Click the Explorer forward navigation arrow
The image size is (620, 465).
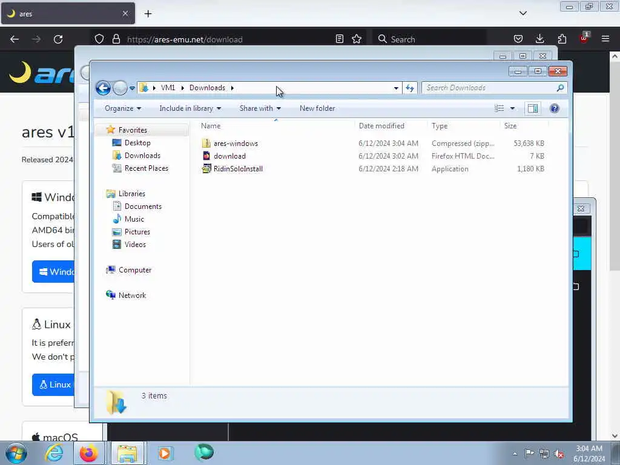pyautogui.click(x=120, y=88)
